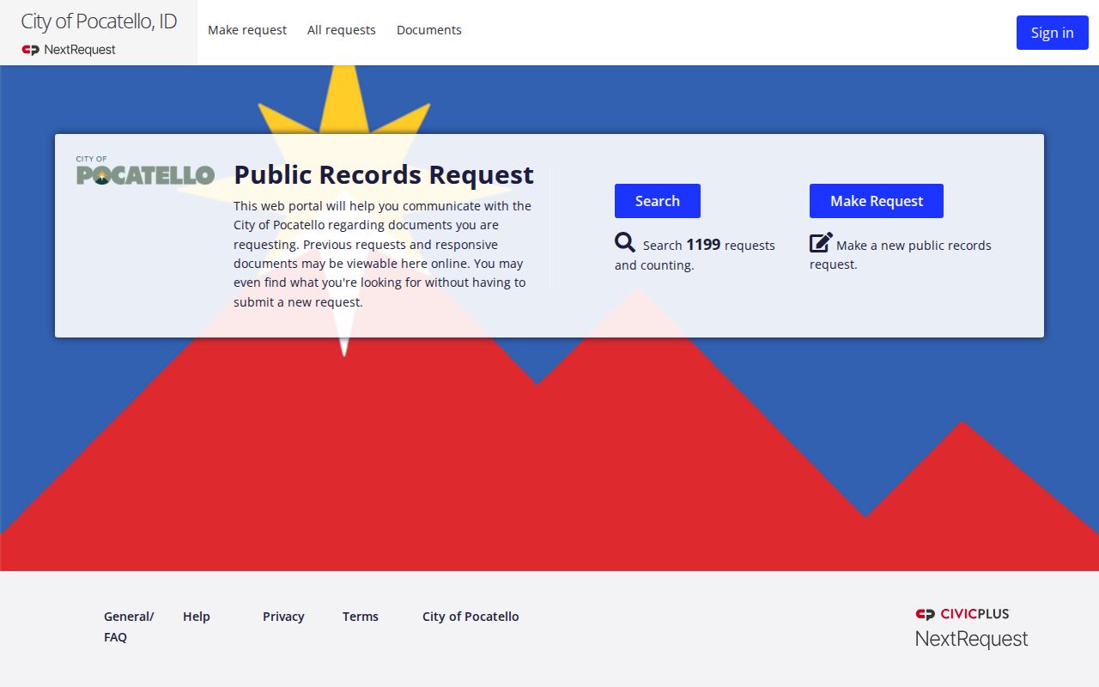Open the City of Pocatello, ID home title
This screenshot has width=1099, height=687.
(x=99, y=21)
